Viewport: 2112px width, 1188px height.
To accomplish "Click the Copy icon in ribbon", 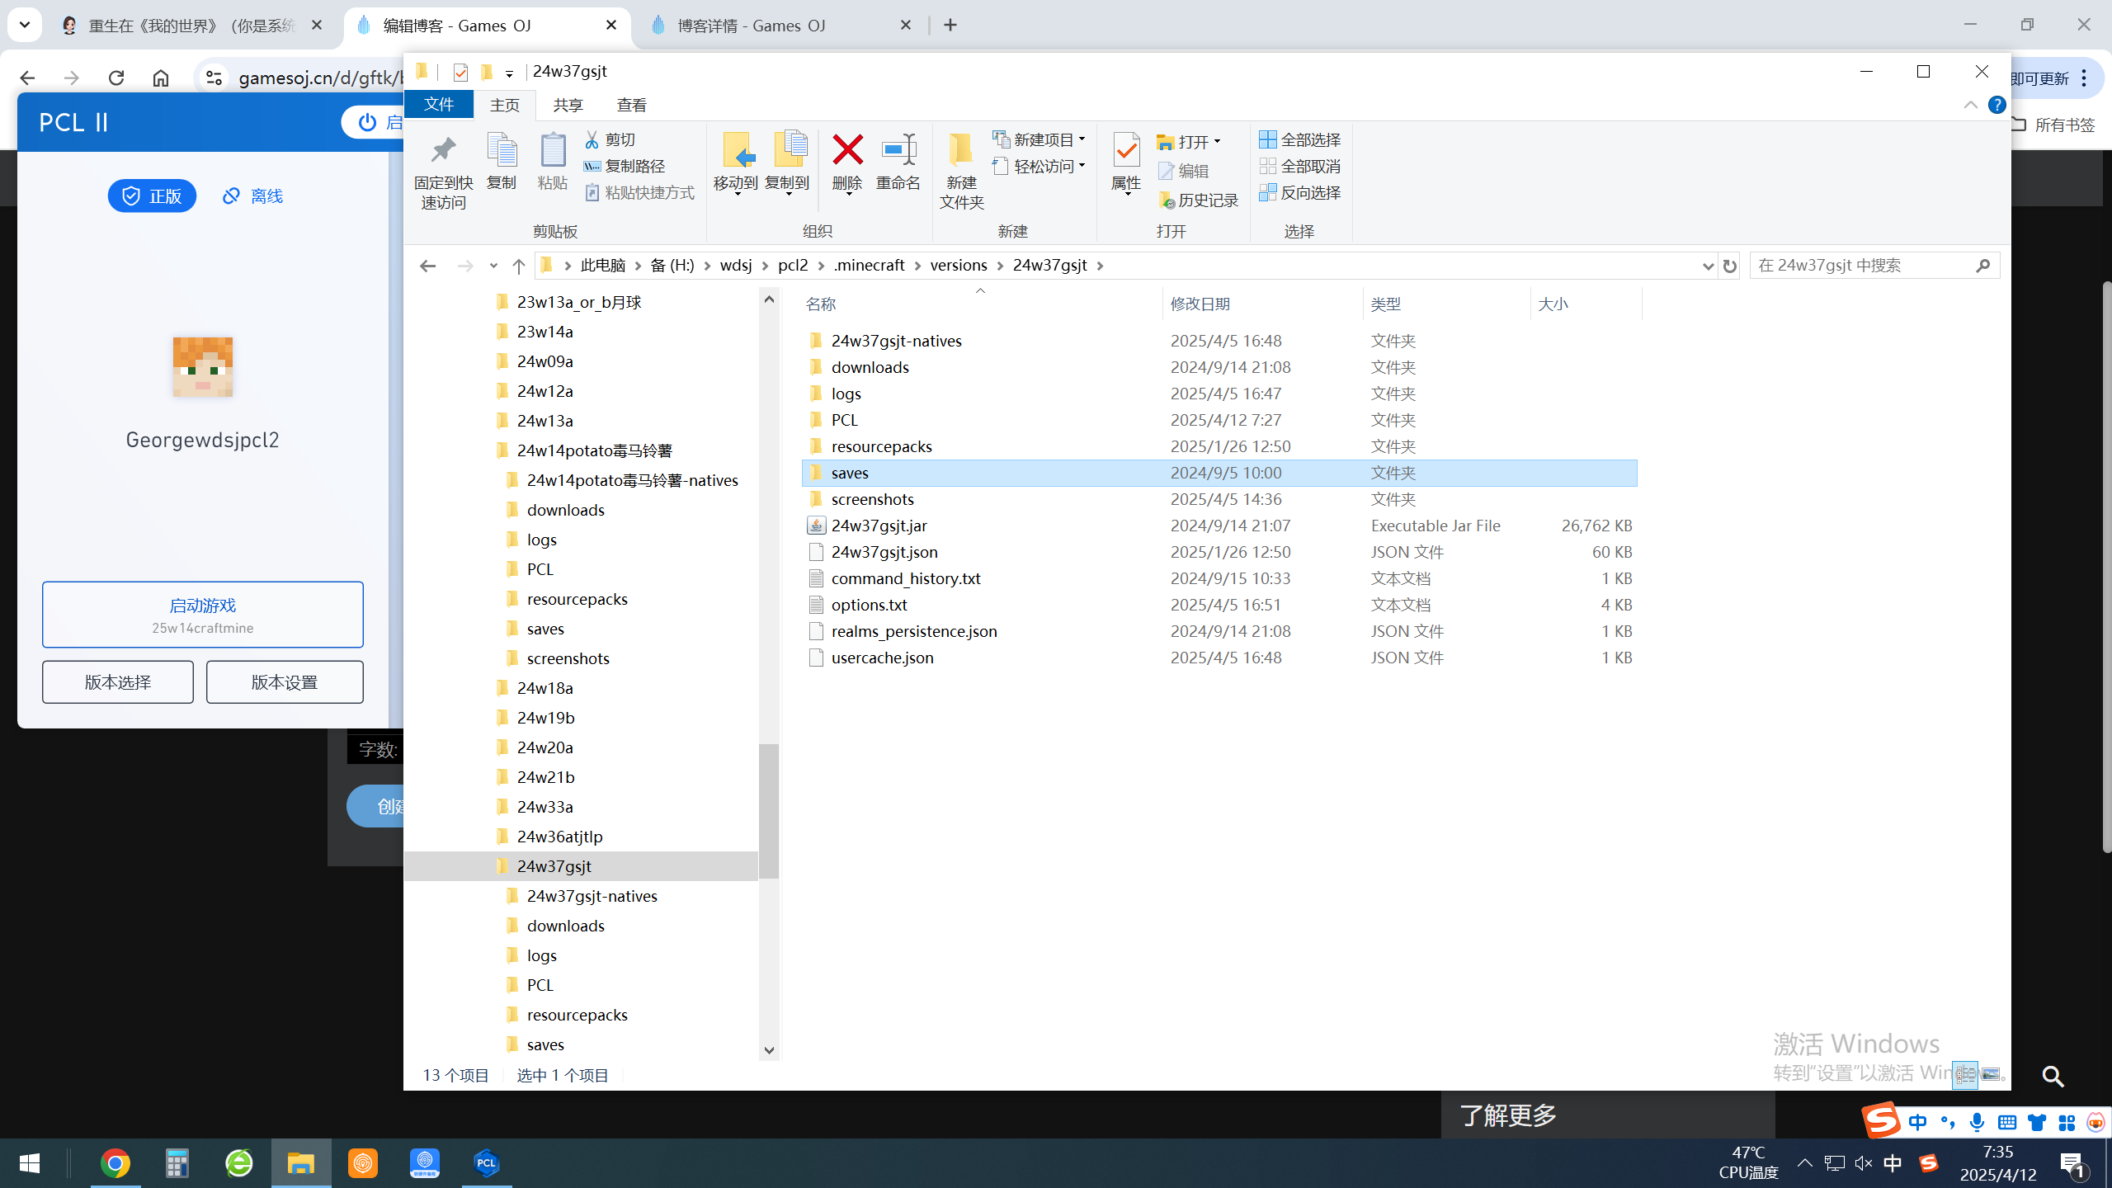I will coord(502,150).
